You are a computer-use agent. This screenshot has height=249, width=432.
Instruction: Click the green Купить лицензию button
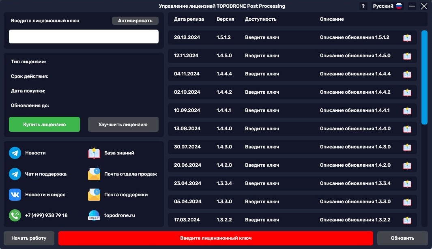click(x=44, y=124)
